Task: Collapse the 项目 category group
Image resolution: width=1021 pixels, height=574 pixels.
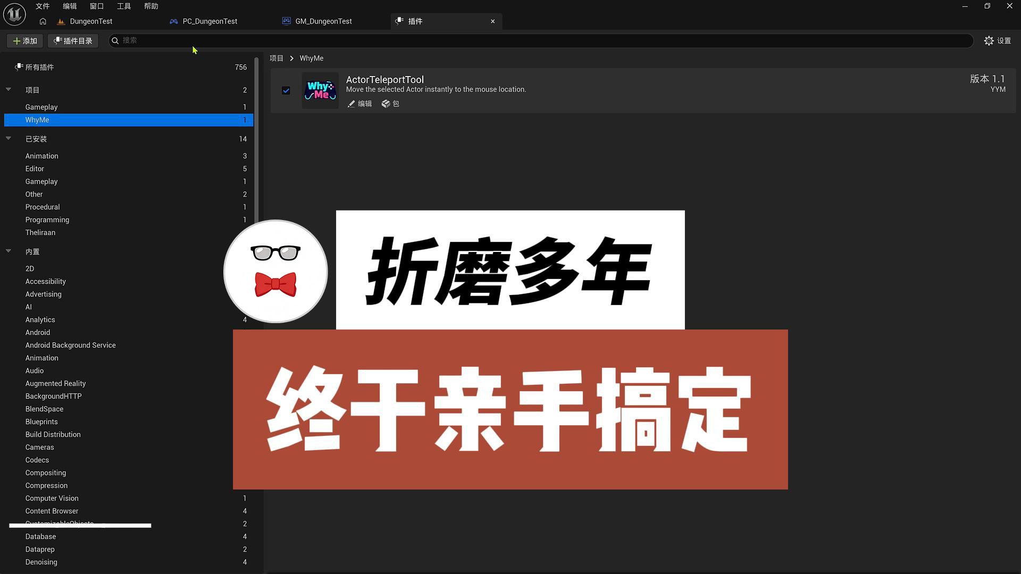Action: pos(9,90)
